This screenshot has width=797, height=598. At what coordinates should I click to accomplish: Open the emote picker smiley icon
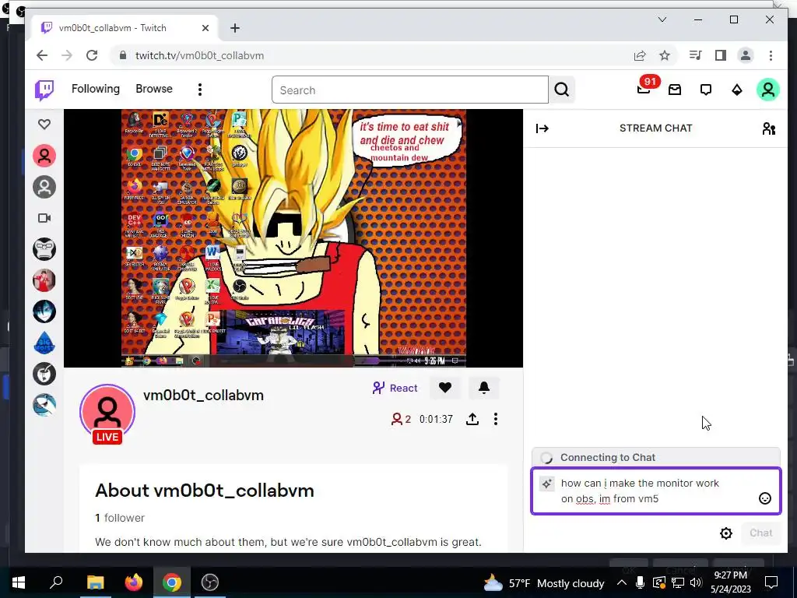coord(765,498)
